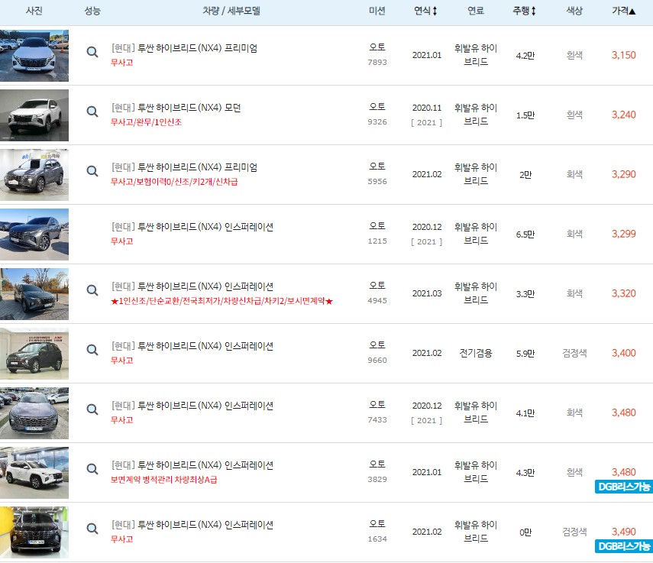Viewport: 653px width, 563px height.
Task: Open photo of black Tucson priced 3,400
Action: [x=34, y=353]
